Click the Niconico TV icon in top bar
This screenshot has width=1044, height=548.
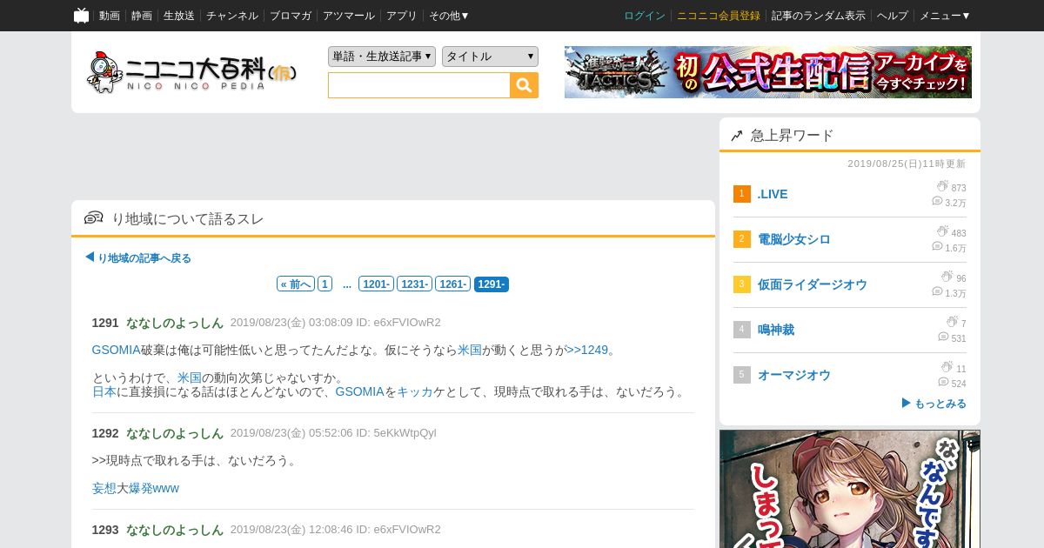(81, 16)
